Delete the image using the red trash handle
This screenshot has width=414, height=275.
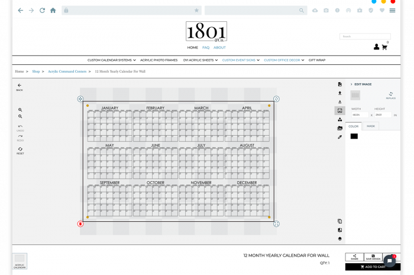(80, 224)
